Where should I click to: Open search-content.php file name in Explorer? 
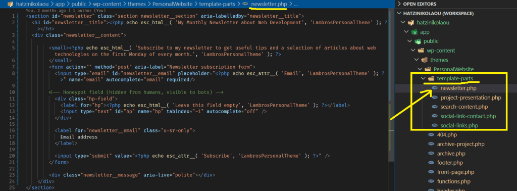click(x=464, y=107)
